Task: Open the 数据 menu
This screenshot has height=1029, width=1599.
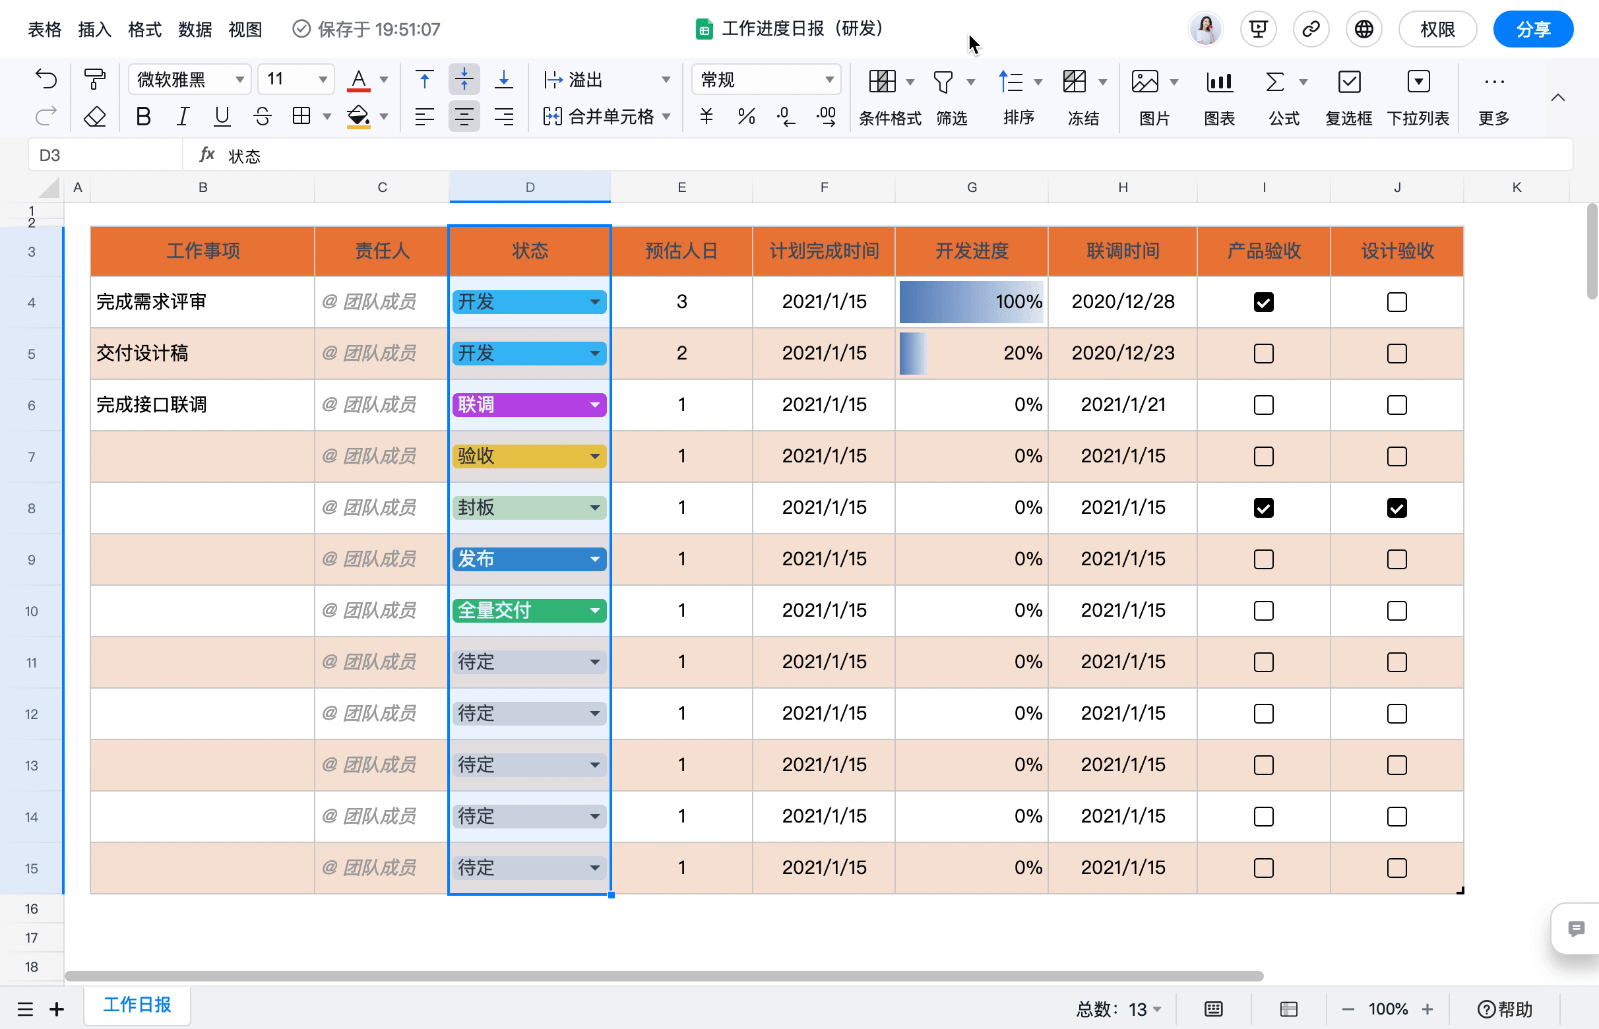Action: click(x=195, y=30)
